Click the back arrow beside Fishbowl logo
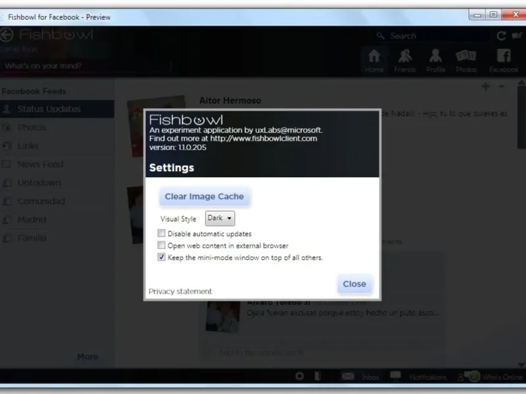This screenshot has height=394, width=526. pos(6,35)
